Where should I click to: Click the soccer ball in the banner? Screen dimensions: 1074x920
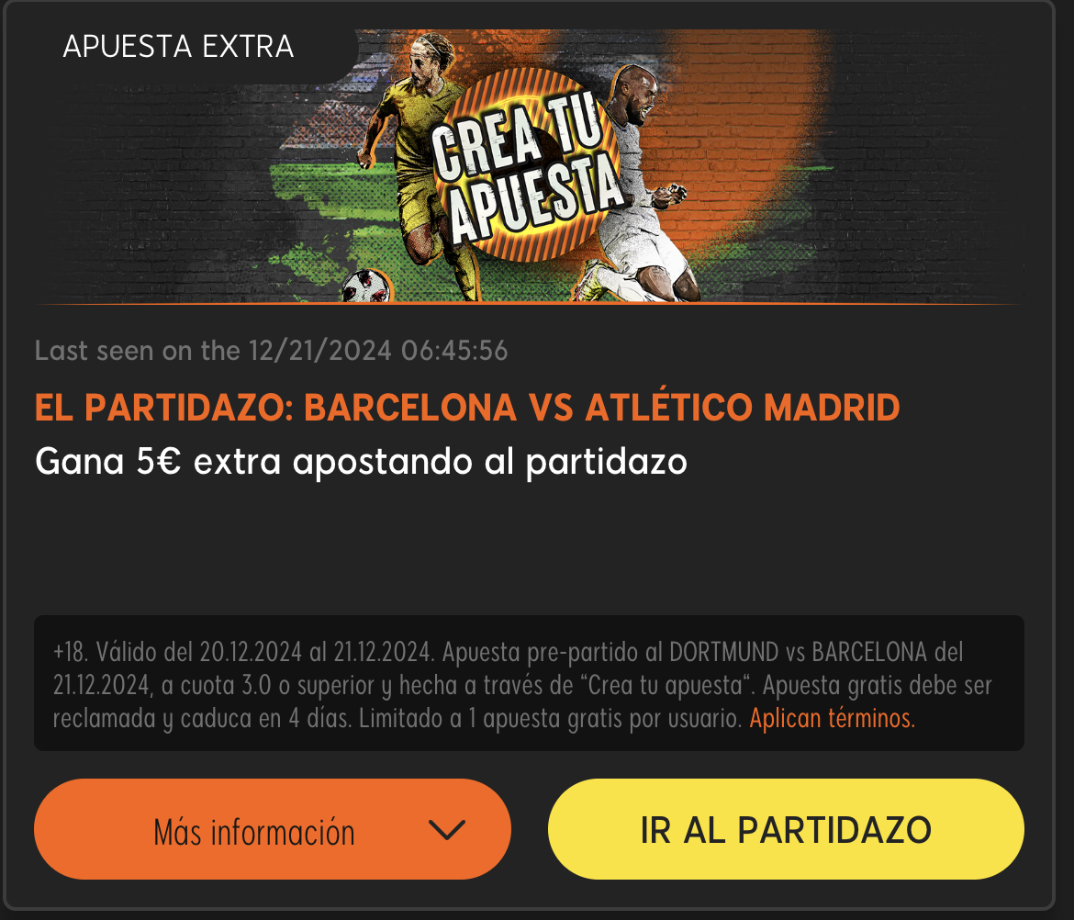(365, 286)
